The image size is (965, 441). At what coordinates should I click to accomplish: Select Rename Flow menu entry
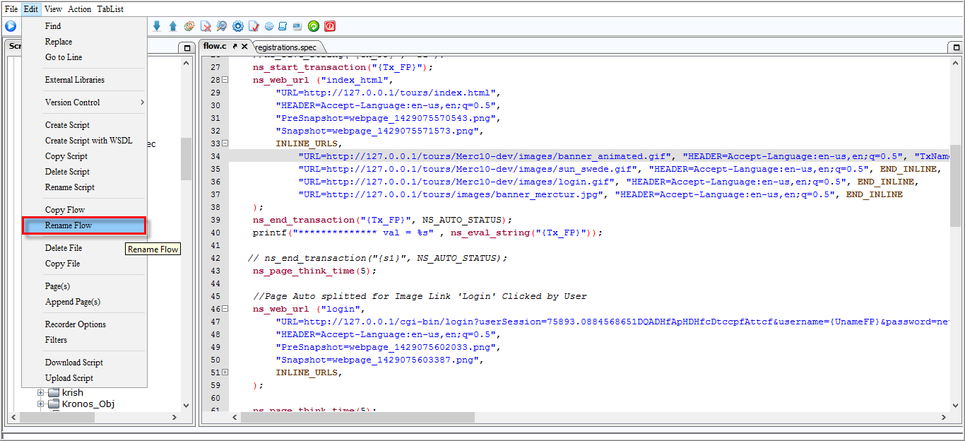click(x=84, y=225)
